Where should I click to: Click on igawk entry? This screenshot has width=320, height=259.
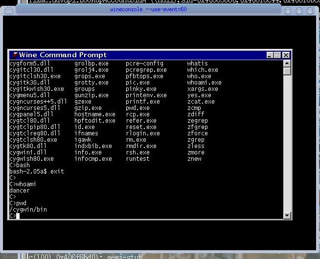tap(83, 140)
